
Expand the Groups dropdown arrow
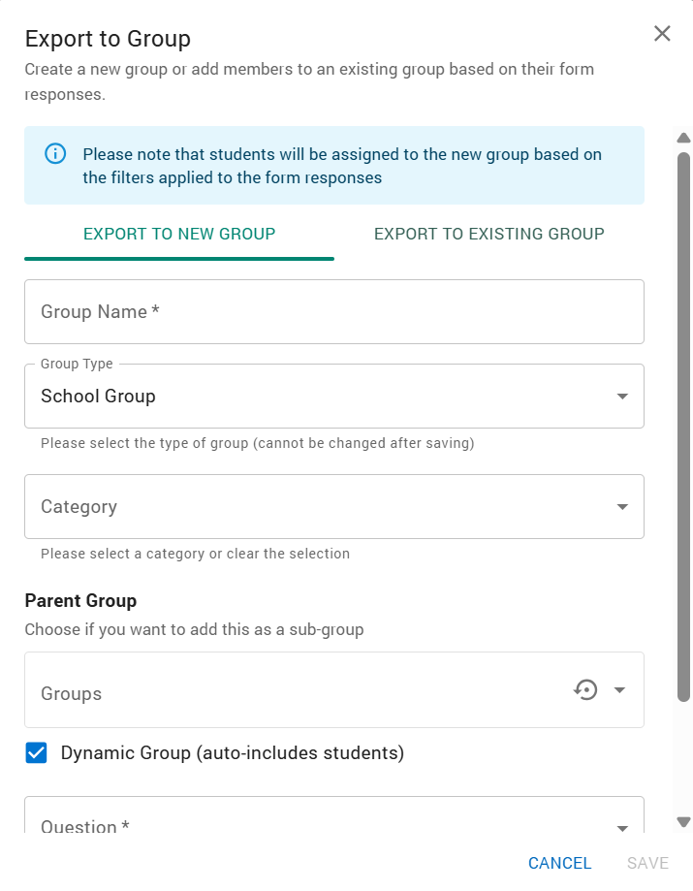620,690
